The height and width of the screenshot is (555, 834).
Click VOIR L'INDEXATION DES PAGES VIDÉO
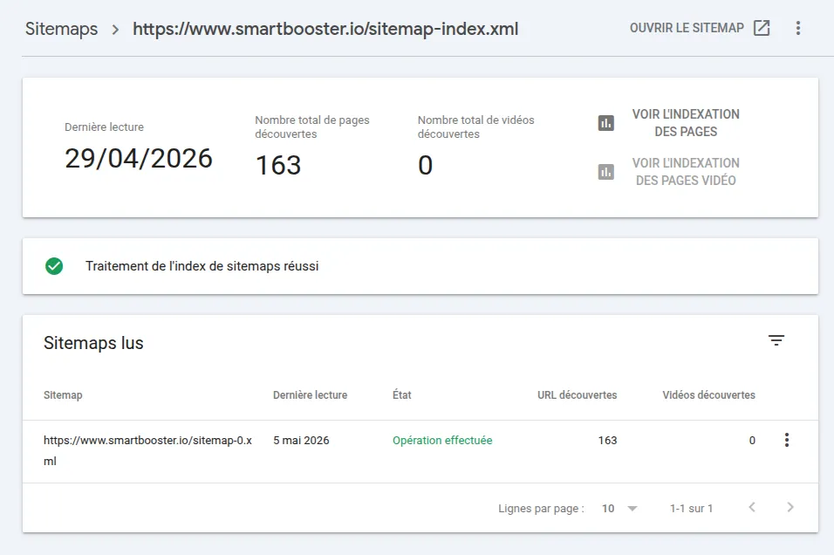[686, 172]
